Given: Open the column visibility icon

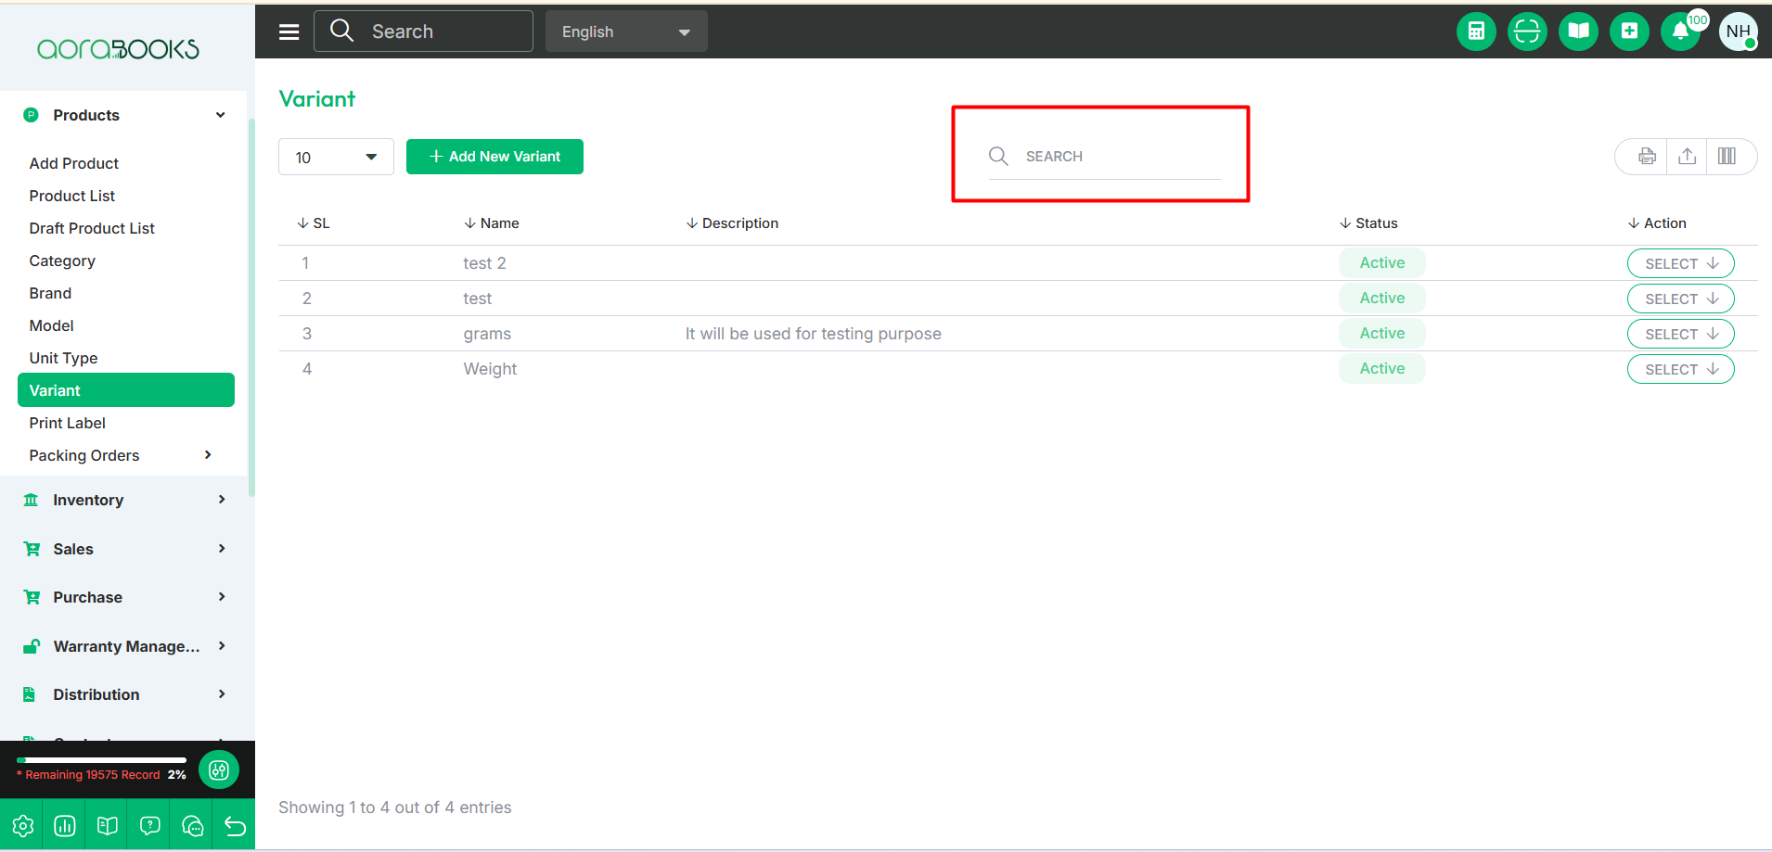Looking at the screenshot, I should pyautogui.click(x=1727, y=157).
